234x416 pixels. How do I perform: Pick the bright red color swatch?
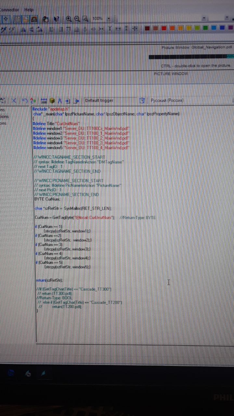pos(164,28)
